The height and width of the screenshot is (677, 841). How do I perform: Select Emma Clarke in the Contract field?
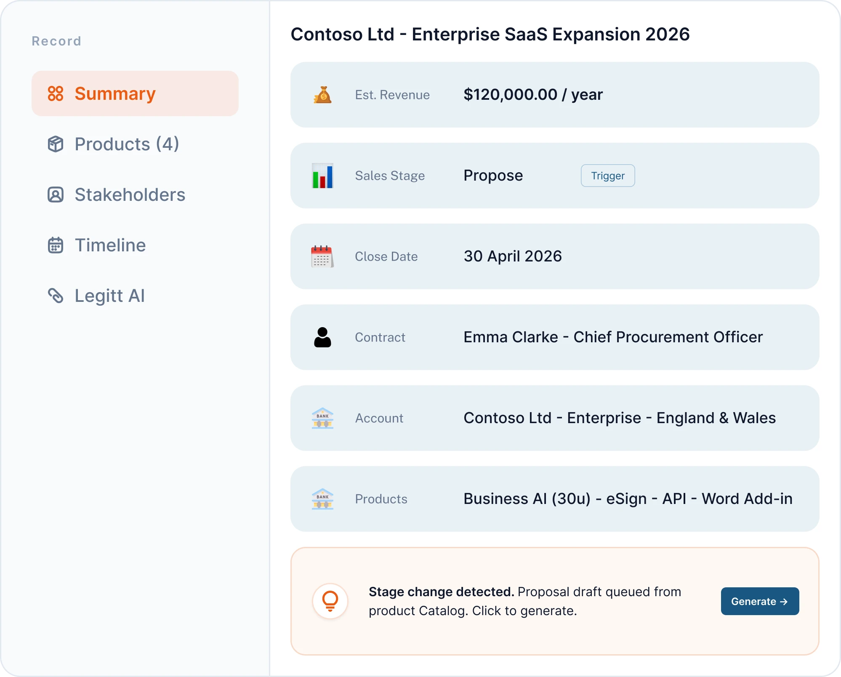612,337
